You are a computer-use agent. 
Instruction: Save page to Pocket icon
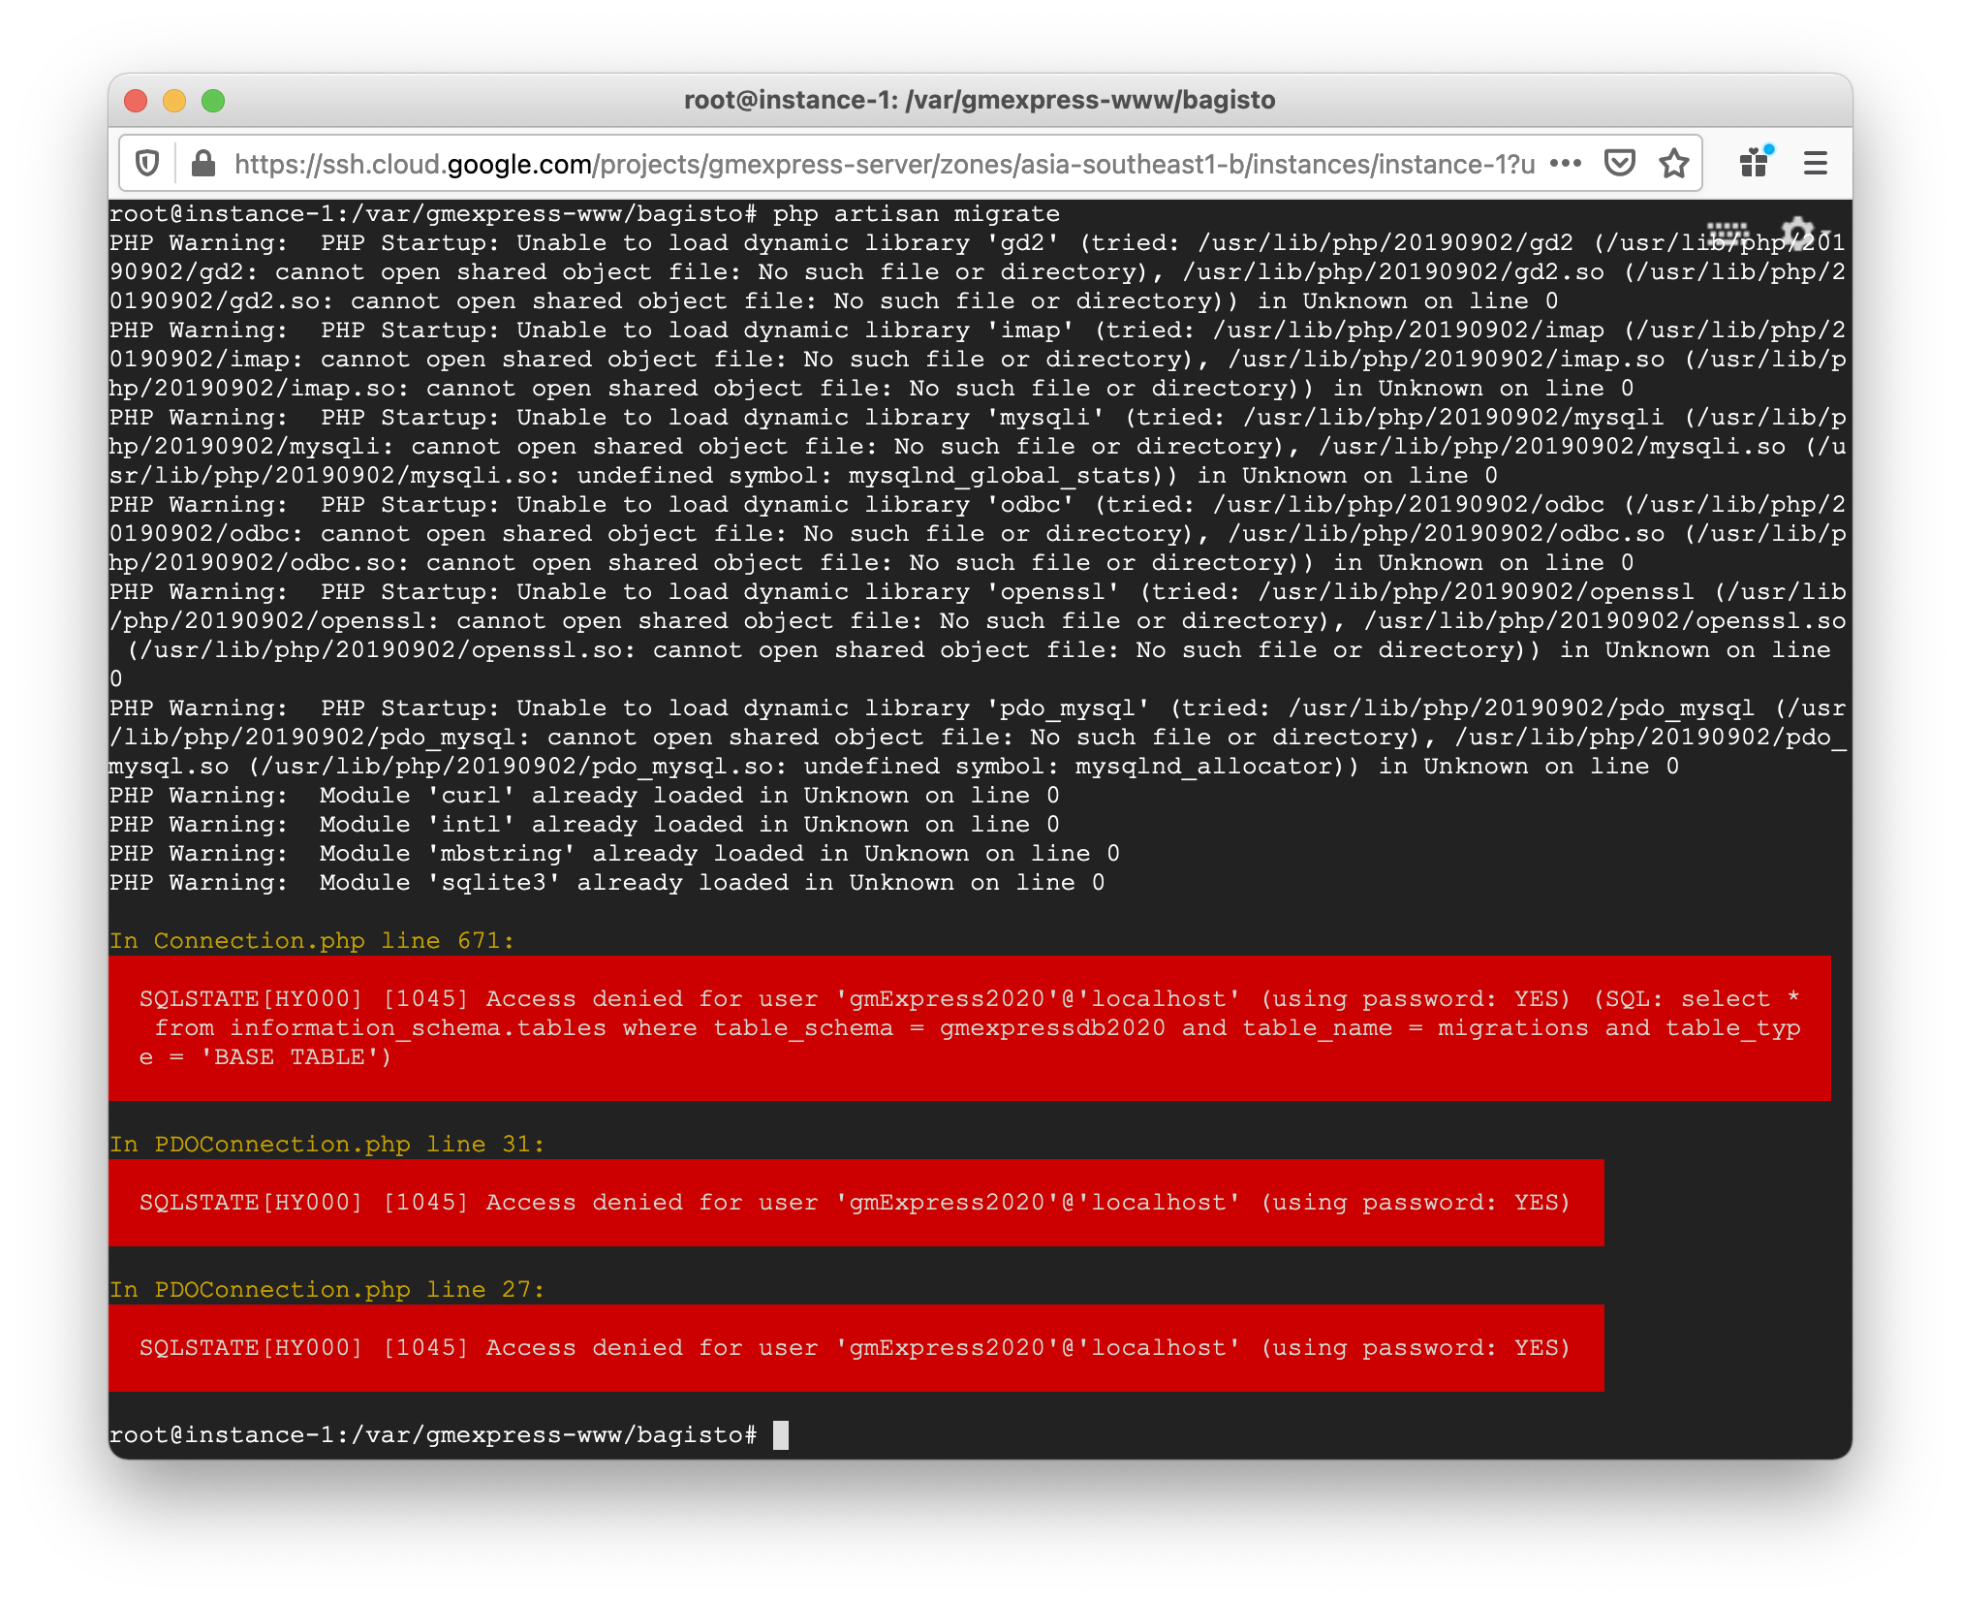(1619, 164)
